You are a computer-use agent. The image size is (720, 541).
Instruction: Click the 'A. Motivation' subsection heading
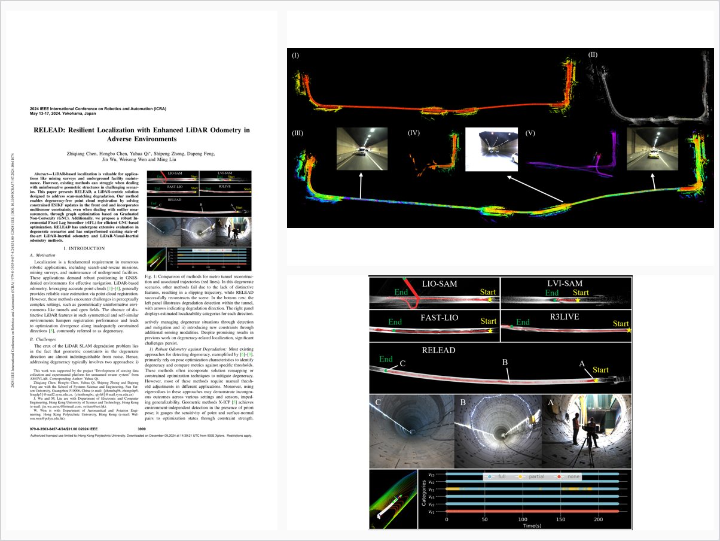(42, 256)
